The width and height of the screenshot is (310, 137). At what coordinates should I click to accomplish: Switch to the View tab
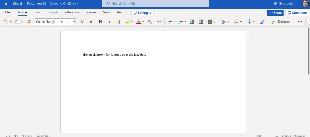tap(106, 12)
